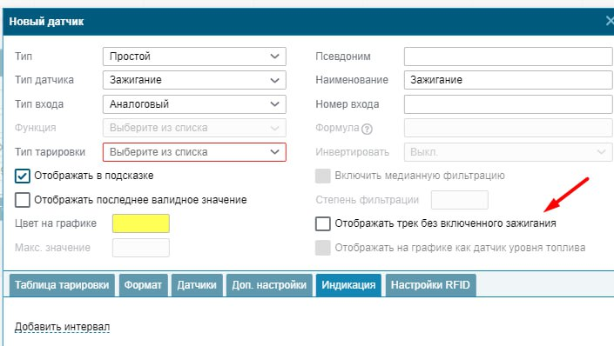Open the Тип тарировки dropdown list
This screenshot has width=614, height=346.
(x=194, y=152)
